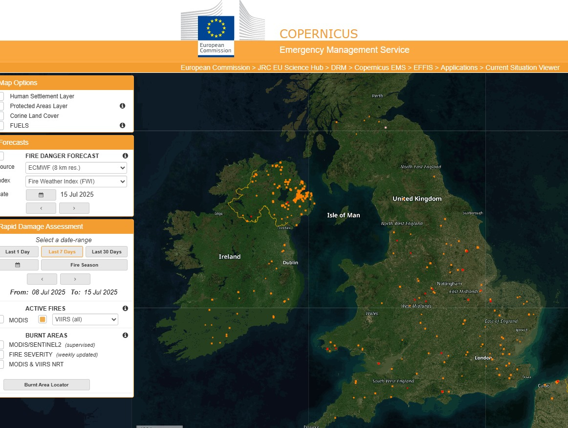Disable the VIIRS active fires checkbox

[x=43, y=319]
